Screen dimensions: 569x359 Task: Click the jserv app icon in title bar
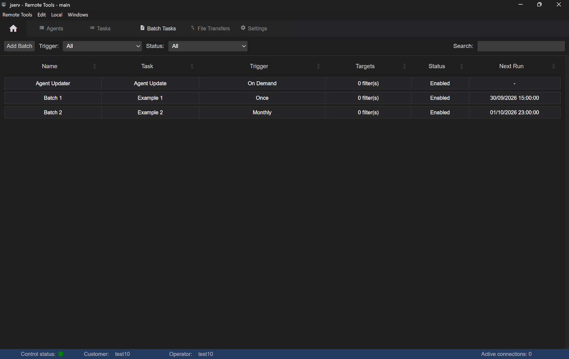(4, 5)
